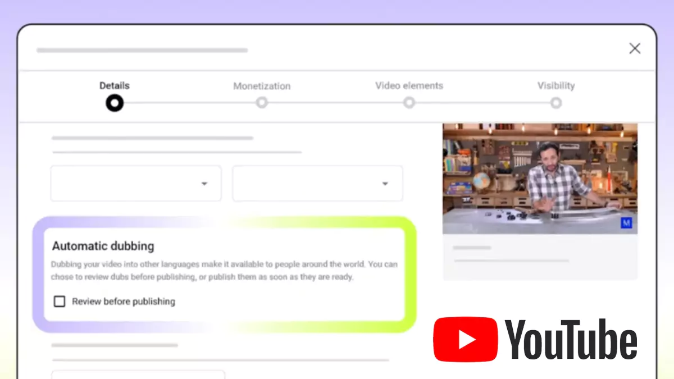The width and height of the screenshot is (674, 379).
Task: Close the upload dialog with the X
Action: tap(635, 49)
